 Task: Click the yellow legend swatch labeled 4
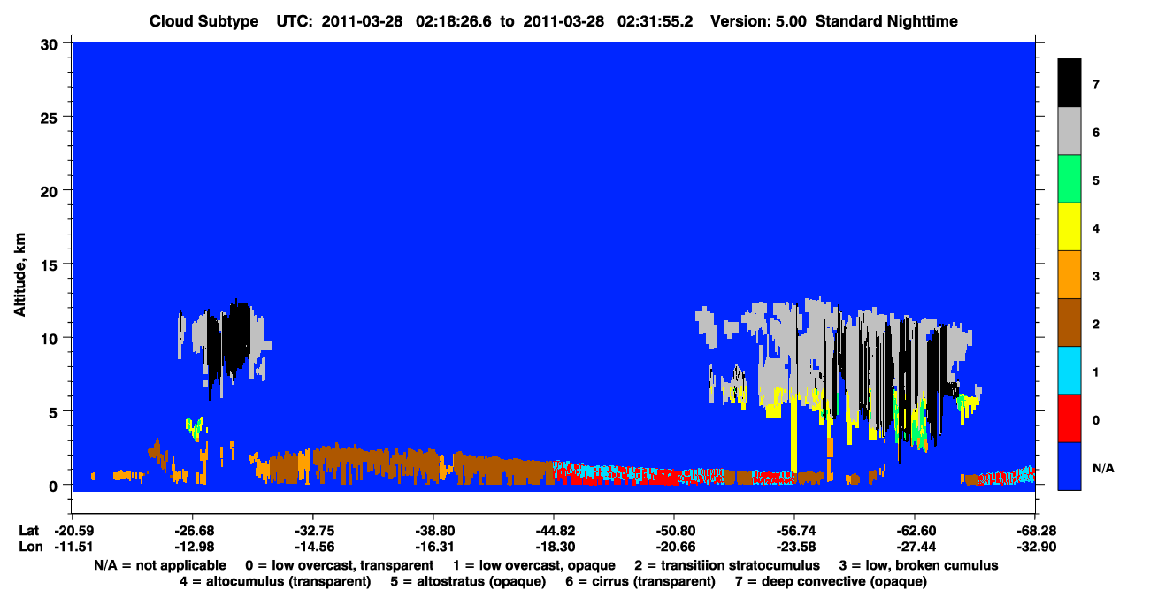tap(1069, 227)
